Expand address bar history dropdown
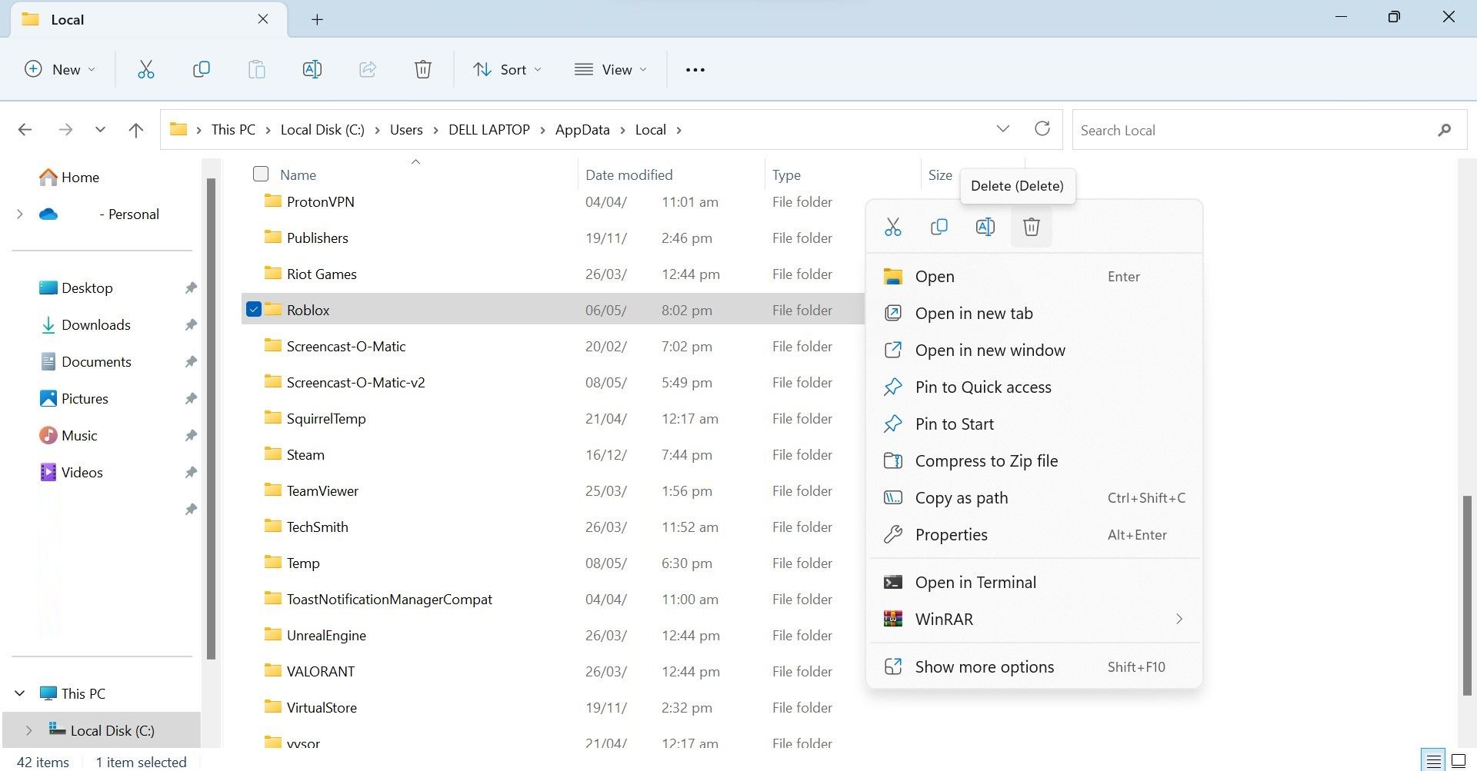The width and height of the screenshot is (1477, 771). (1002, 128)
